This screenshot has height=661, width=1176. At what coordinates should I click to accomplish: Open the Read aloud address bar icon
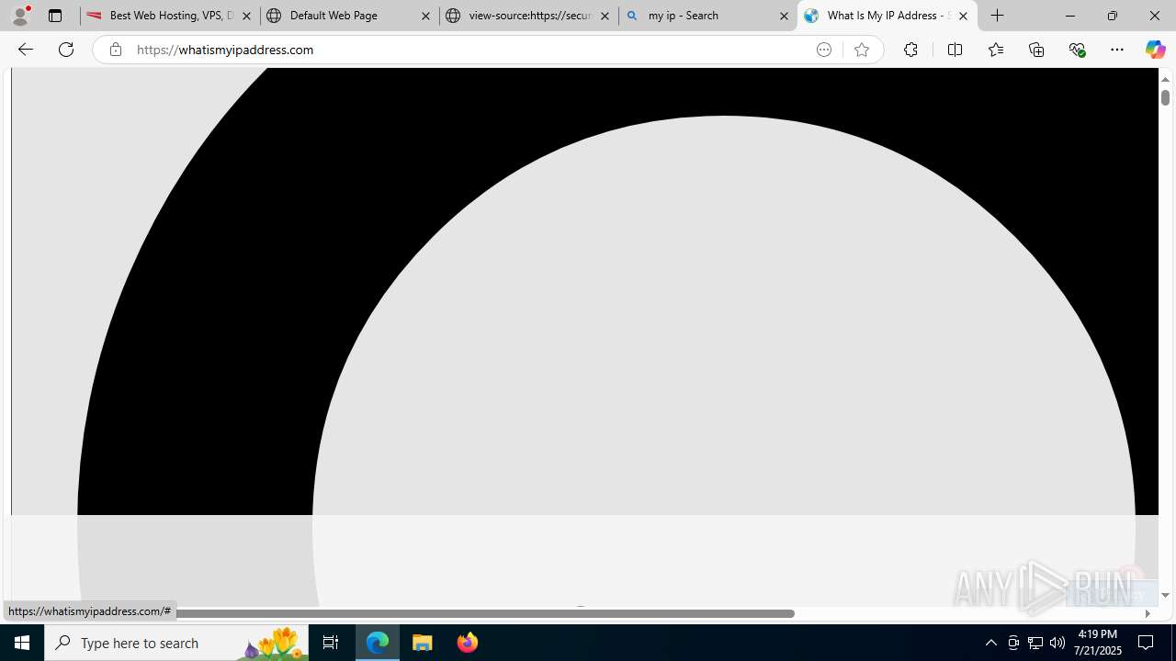point(824,50)
